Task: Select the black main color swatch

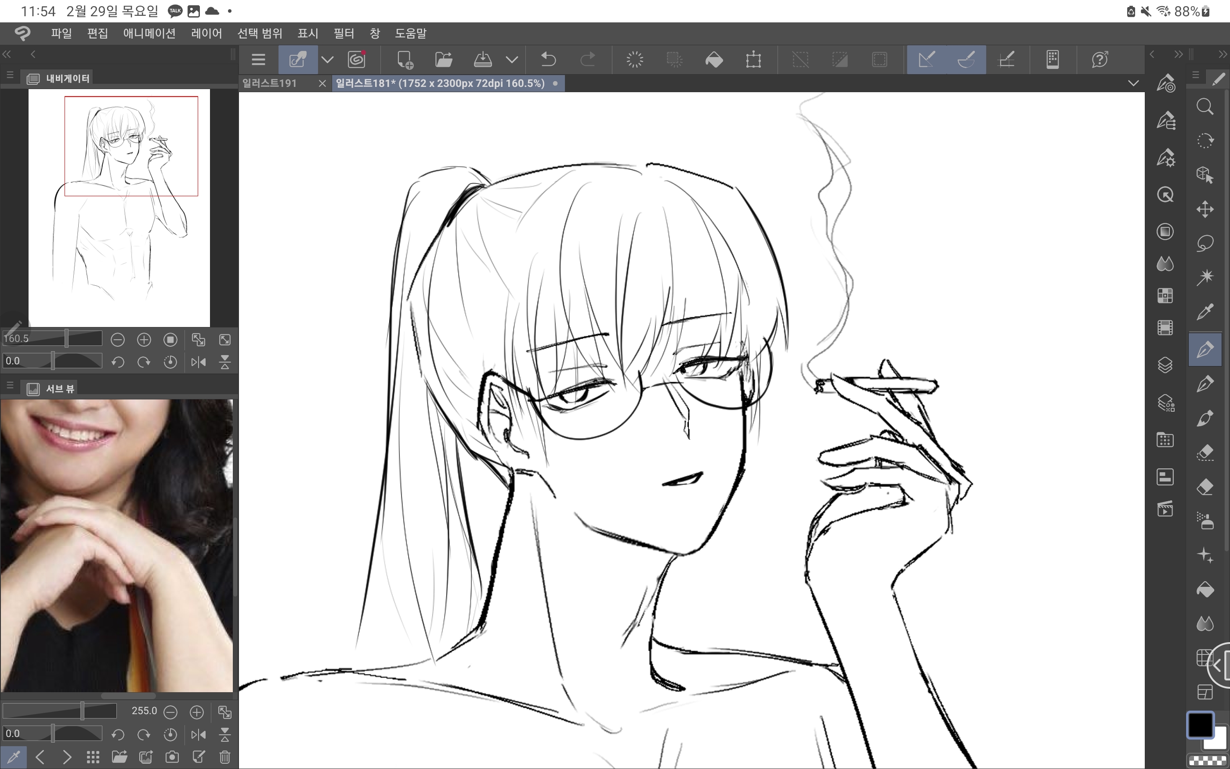Action: tap(1200, 724)
